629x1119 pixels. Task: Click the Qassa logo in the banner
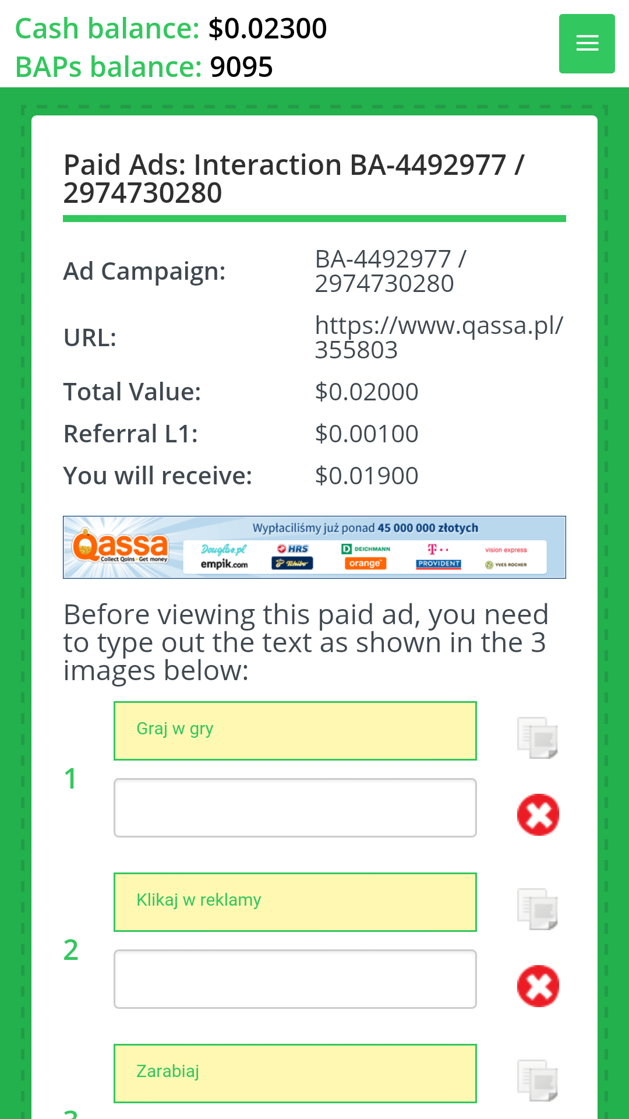pyautogui.click(x=121, y=547)
